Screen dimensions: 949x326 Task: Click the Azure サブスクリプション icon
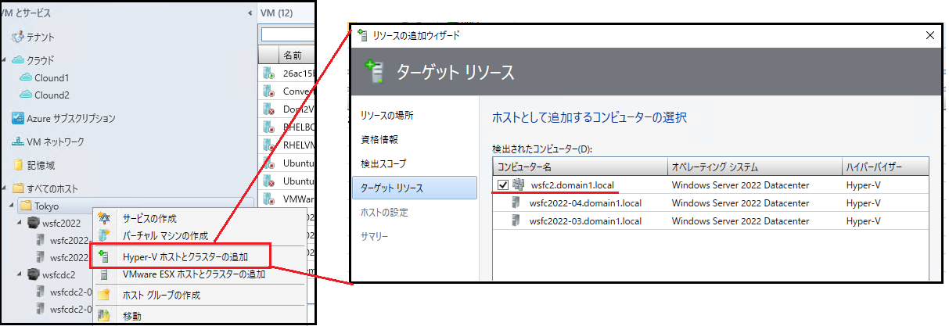18,119
